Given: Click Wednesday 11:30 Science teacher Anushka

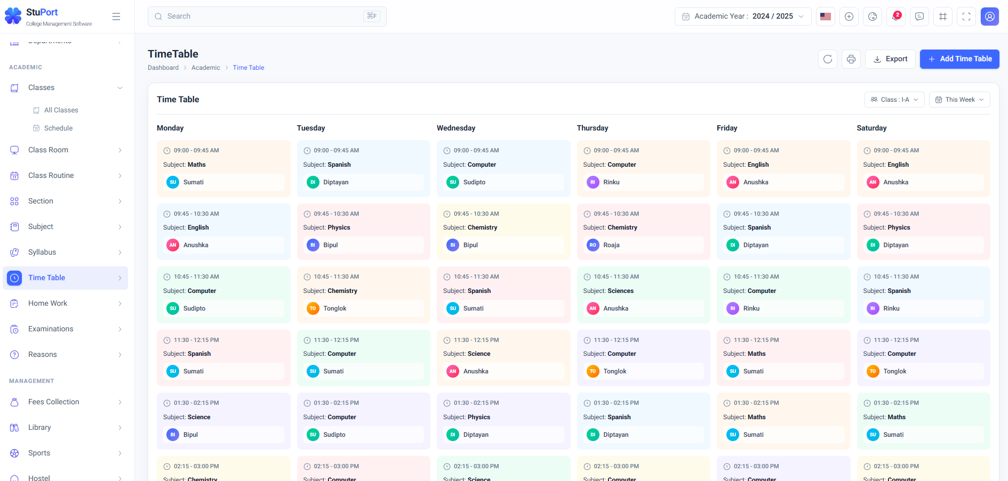Looking at the screenshot, I should click(x=503, y=371).
